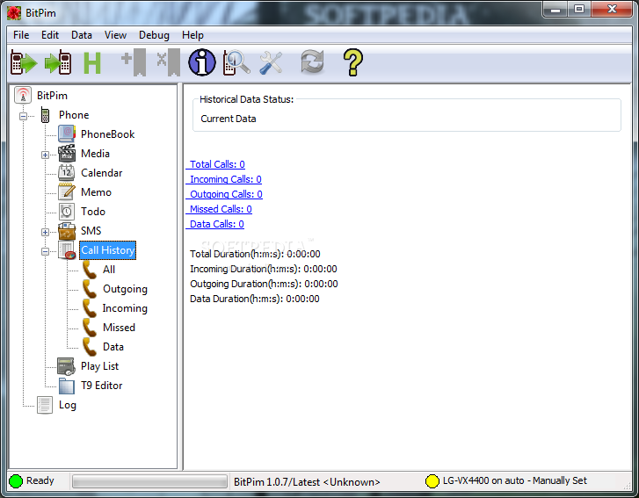Click the Play List icon in tree
The height and width of the screenshot is (498, 639).
[x=66, y=366]
